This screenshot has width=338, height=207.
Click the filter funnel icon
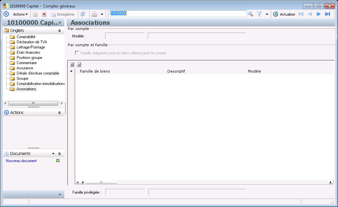259,14
